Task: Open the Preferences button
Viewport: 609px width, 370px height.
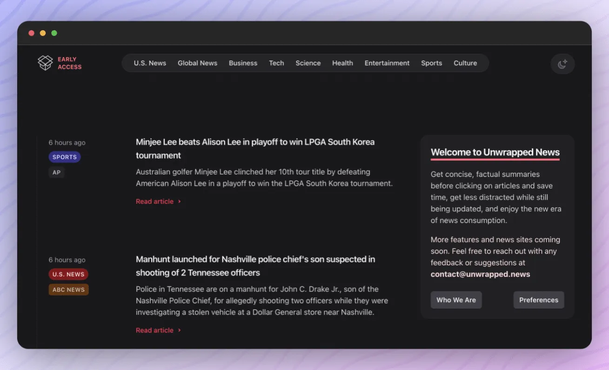Action: point(539,300)
